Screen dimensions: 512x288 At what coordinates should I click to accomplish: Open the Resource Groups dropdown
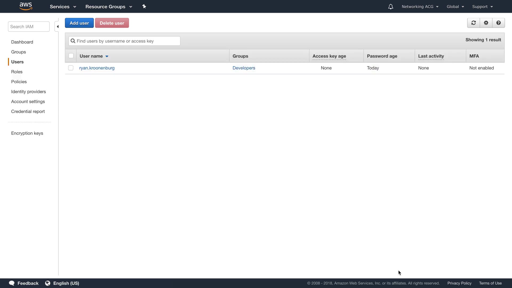coord(109,7)
